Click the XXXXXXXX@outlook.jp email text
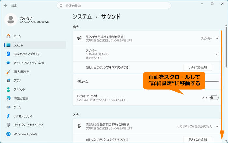 point(35,22)
